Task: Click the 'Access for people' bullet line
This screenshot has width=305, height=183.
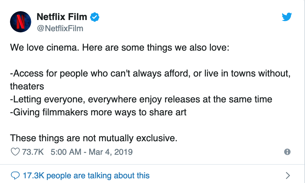Action: [150, 74]
